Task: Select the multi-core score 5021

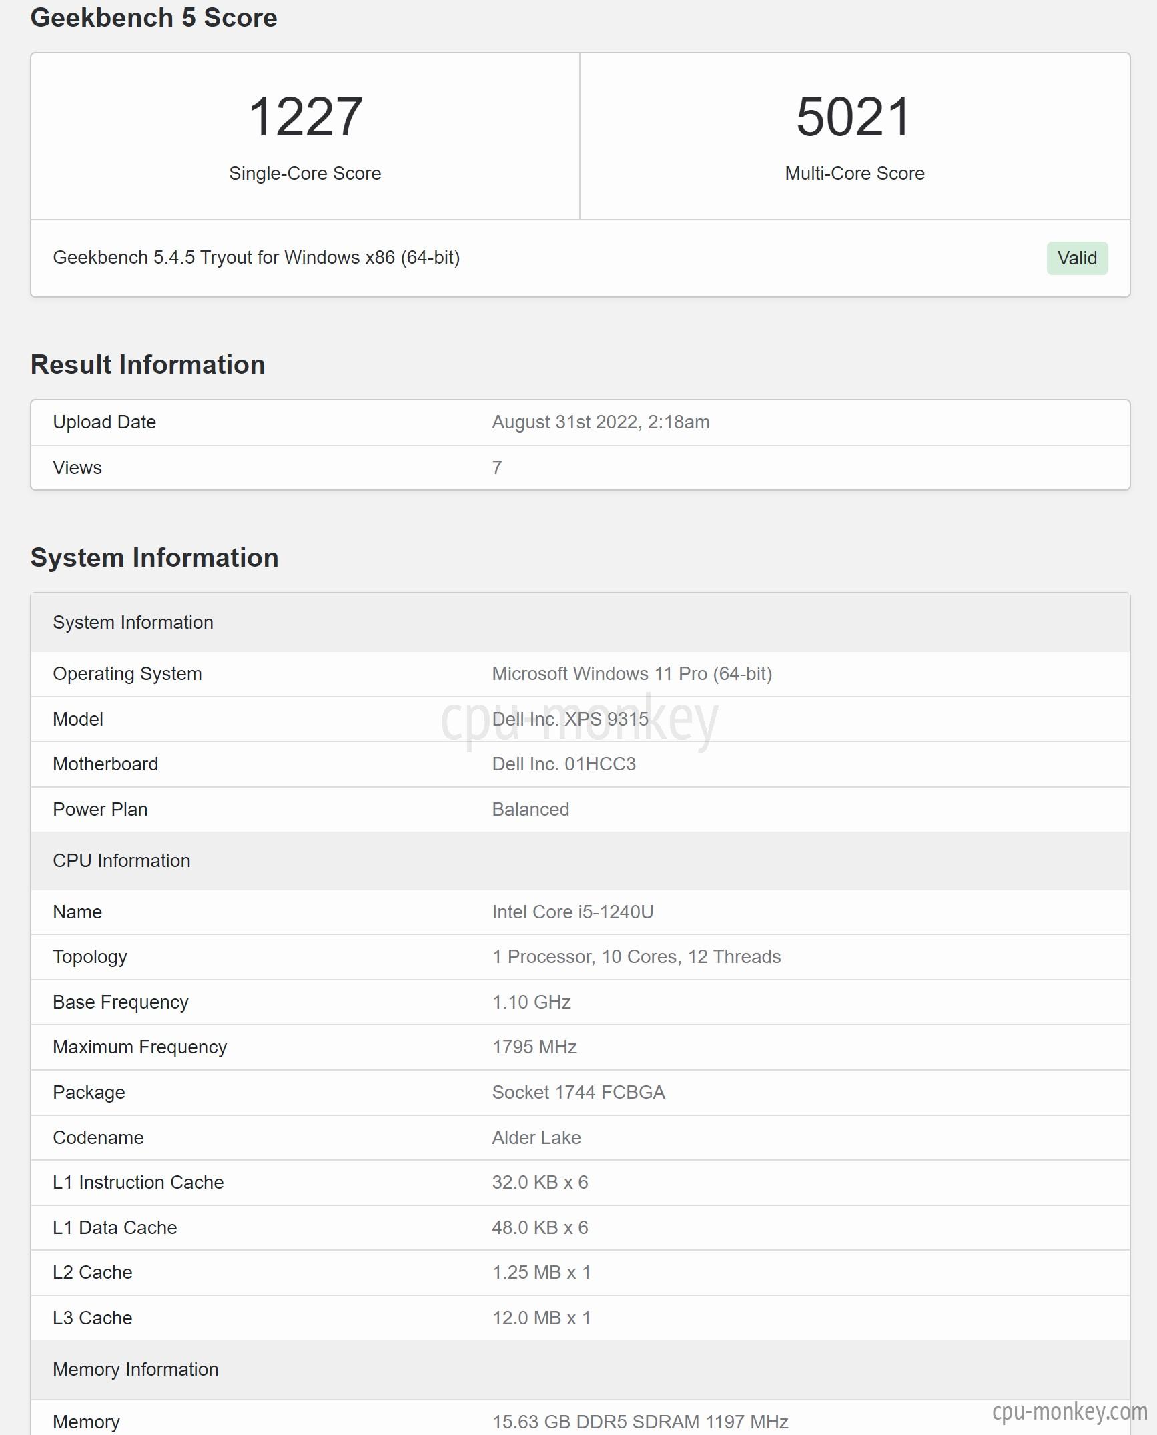Action: click(854, 117)
